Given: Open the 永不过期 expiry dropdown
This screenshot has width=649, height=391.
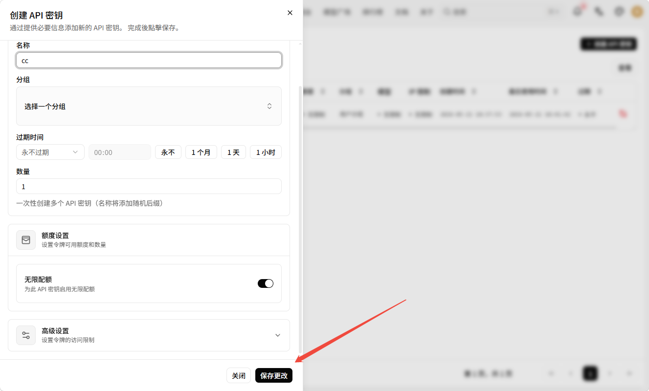Looking at the screenshot, I should coord(50,152).
